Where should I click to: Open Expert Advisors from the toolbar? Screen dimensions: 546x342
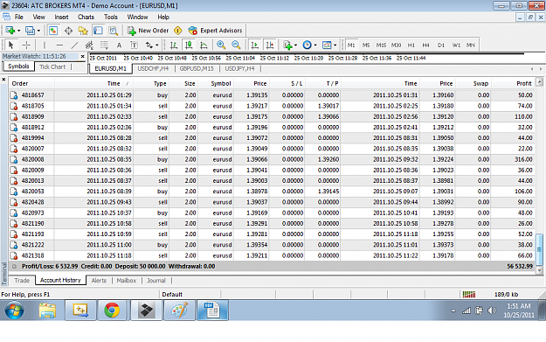pos(215,31)
